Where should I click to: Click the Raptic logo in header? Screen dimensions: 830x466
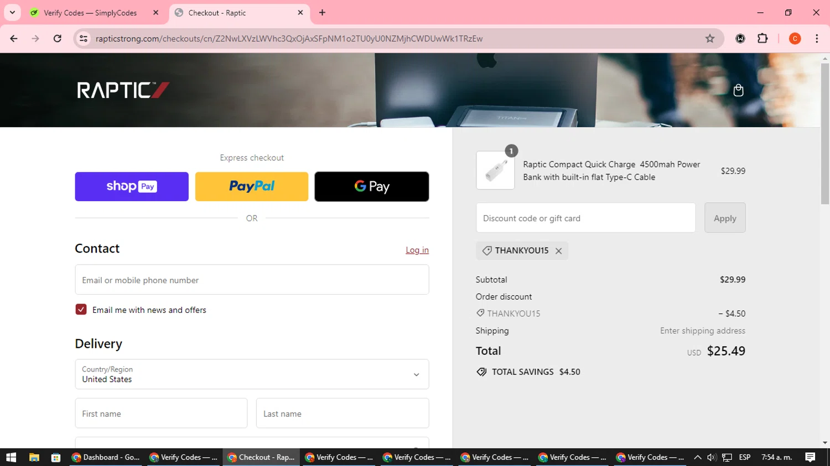point(123,90)
